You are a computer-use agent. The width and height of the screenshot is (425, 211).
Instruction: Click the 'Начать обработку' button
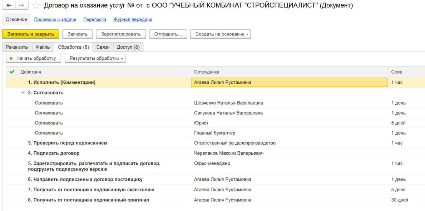[x=34, y=58]
